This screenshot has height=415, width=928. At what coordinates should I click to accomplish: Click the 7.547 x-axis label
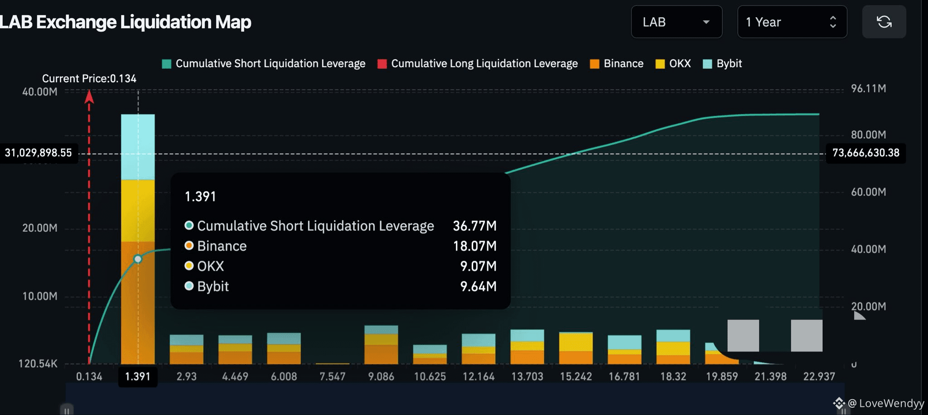[x=333, y=376]
